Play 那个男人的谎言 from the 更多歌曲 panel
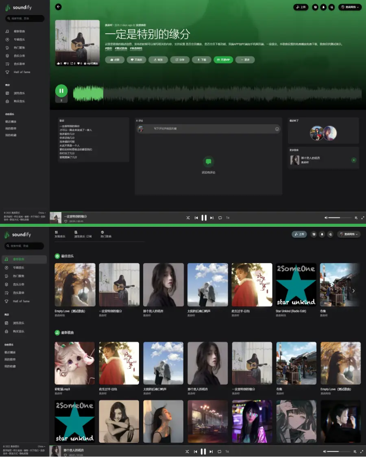The image size is (366, 457). (x=354, y=160)
